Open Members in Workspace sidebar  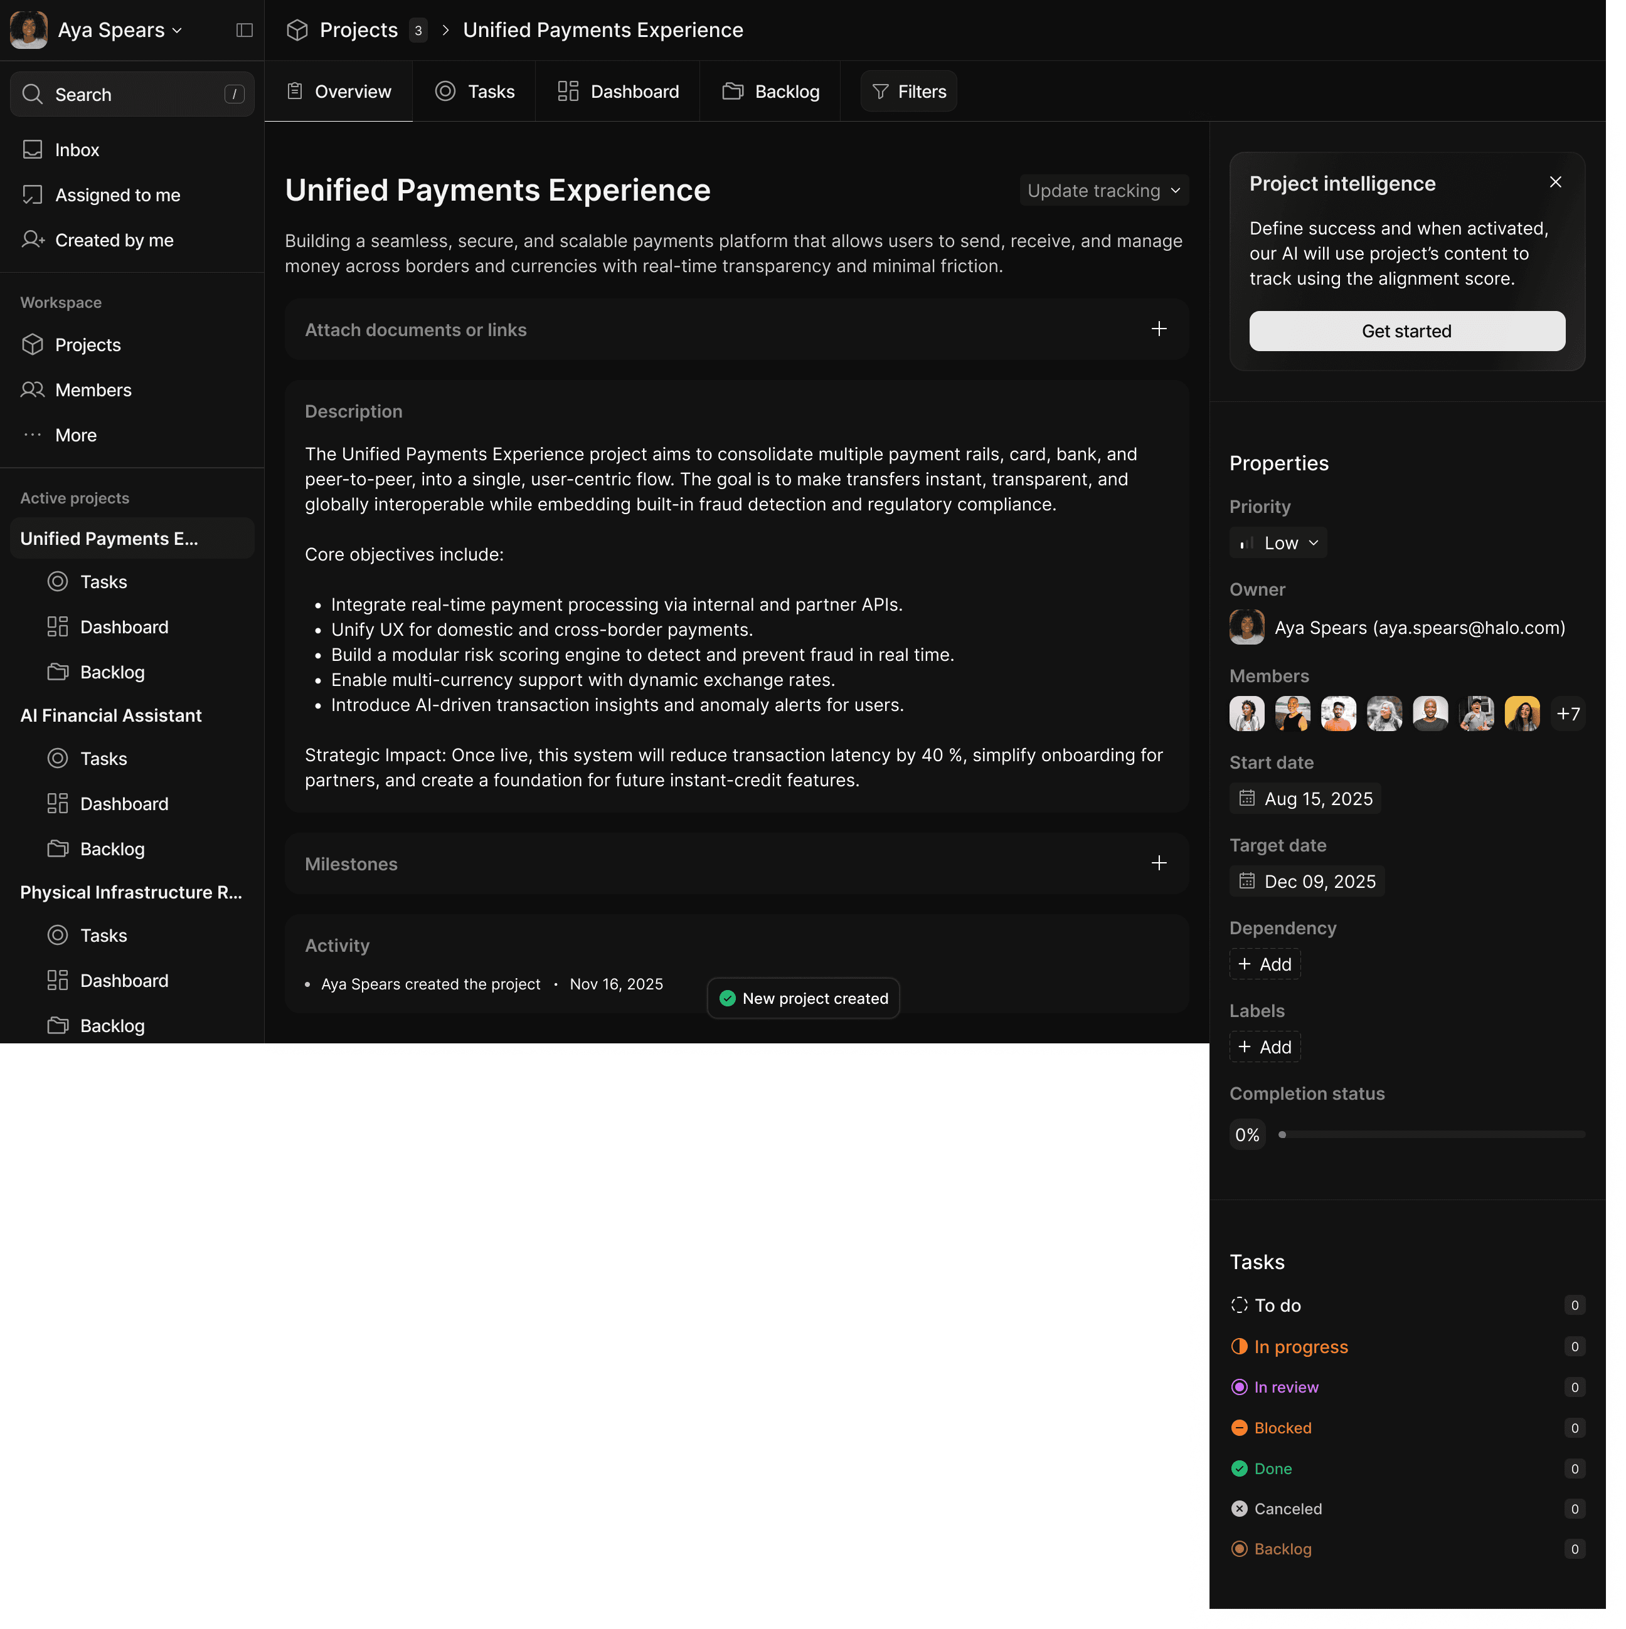click(93, 389)
